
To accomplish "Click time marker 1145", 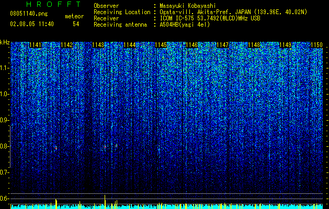I will [x=161, y=45].
